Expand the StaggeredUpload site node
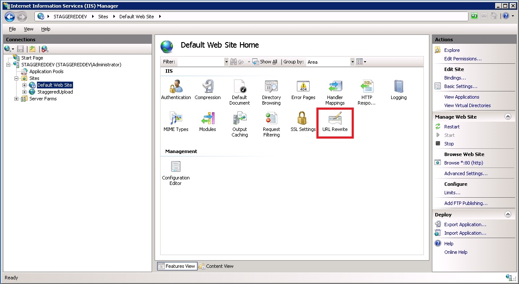The height and width of the screenshot is (284, 519). [x=25, y=92]
